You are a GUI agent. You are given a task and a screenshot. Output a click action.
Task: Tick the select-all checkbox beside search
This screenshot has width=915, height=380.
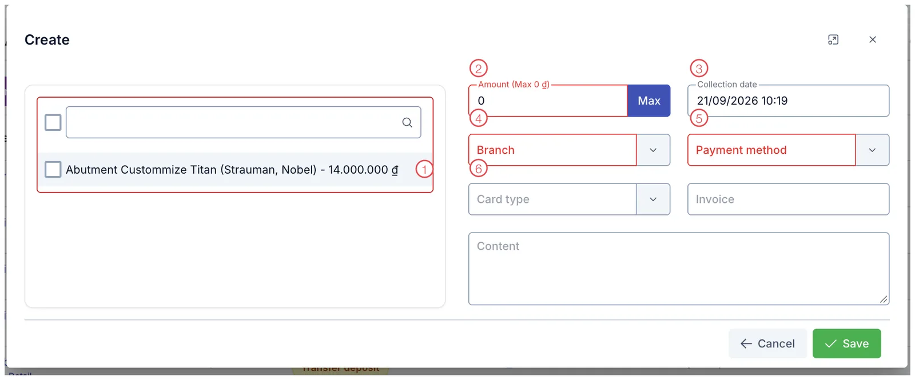point(53,122)
